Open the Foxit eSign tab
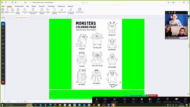Screen dimensions: 190x107 [x=51, y=6]
